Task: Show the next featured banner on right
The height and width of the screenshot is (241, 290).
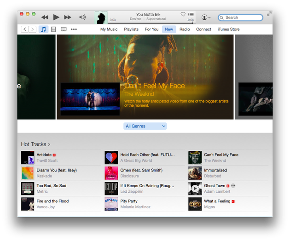Action: coord(254,77)
